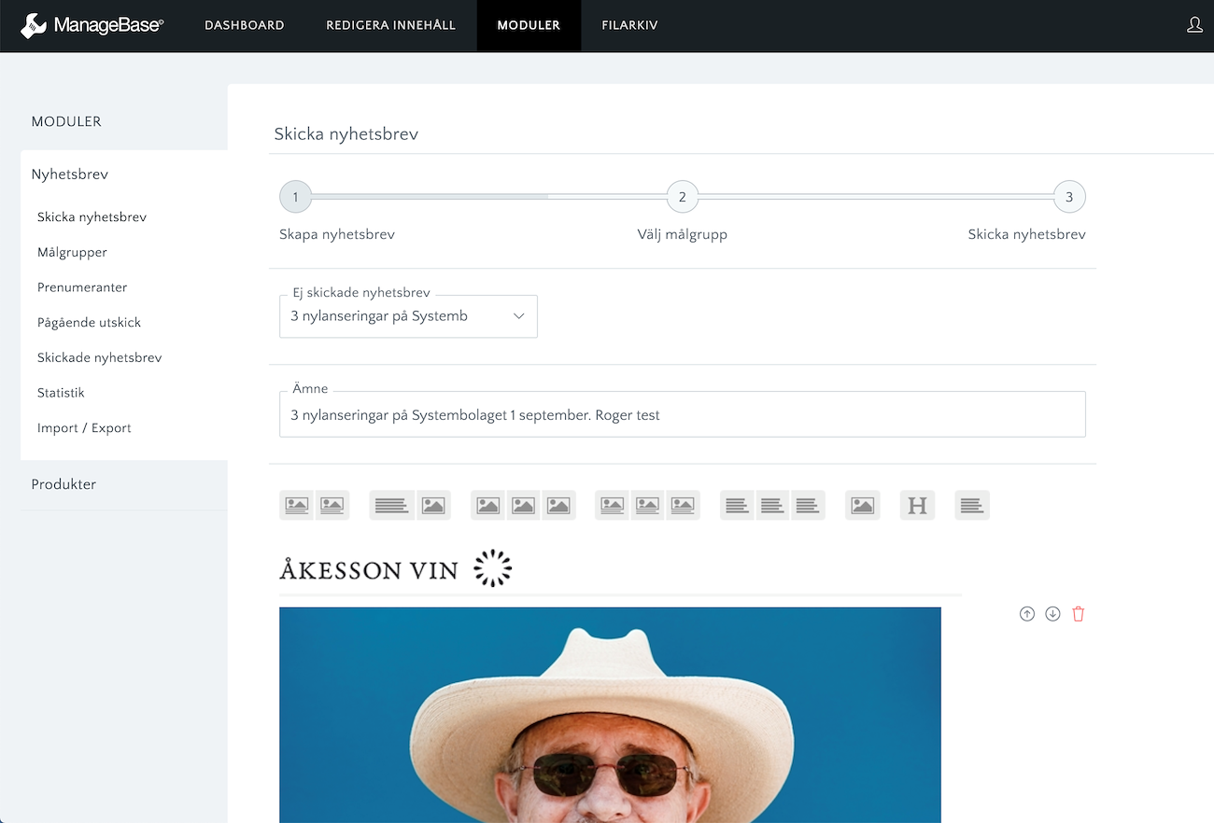Jump to step 2 Välj målgrupp

(x=682, y=197)
